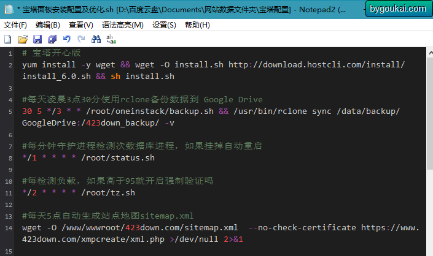Click the "*/1" cron interval on line 8
Screen dimensions: 433x256
(x=29, y=158)
